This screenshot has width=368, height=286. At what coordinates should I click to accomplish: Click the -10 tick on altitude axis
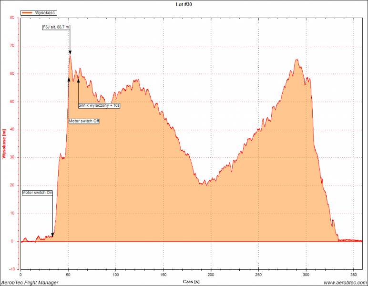[x=12, y=269]
